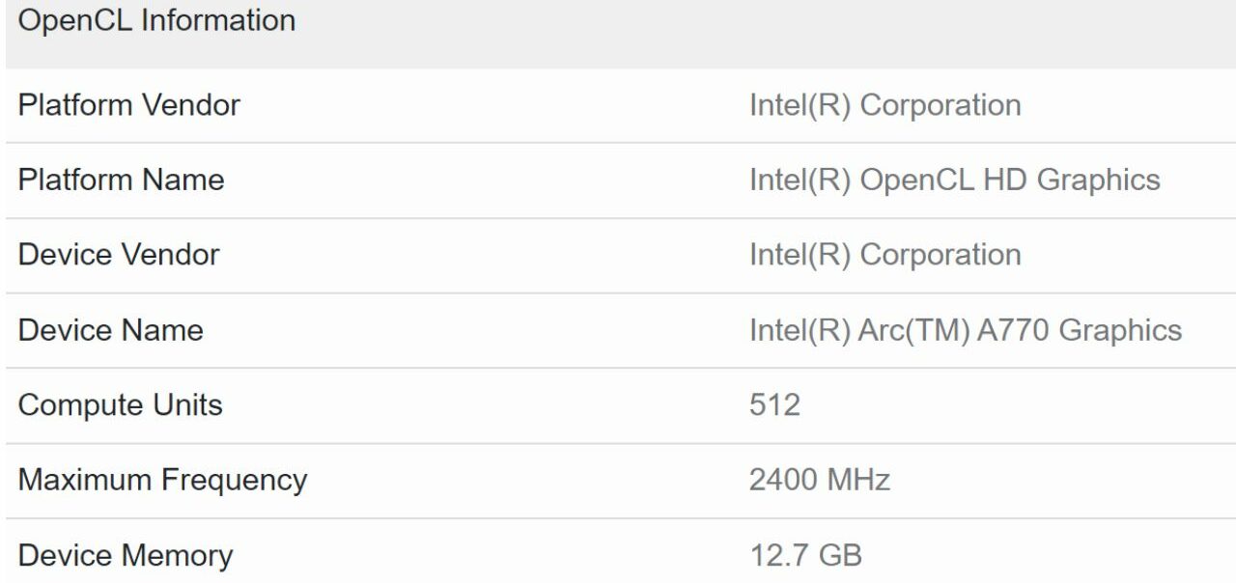
Task: Click the Intel(R) OpenCL HD Graphics value
Action: (x=954, y=180)
